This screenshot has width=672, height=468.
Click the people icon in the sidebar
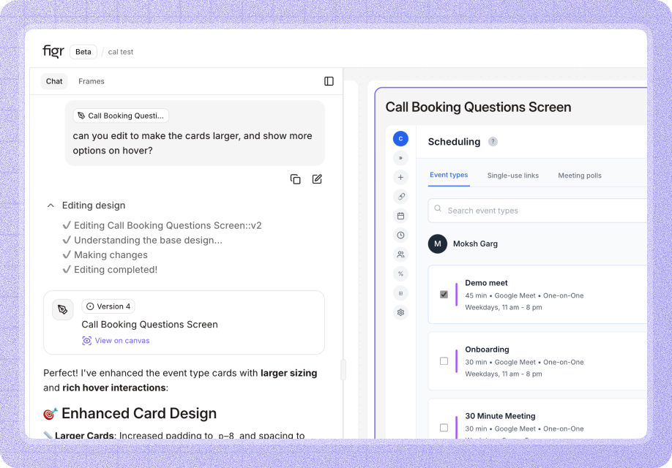point(400,254)
